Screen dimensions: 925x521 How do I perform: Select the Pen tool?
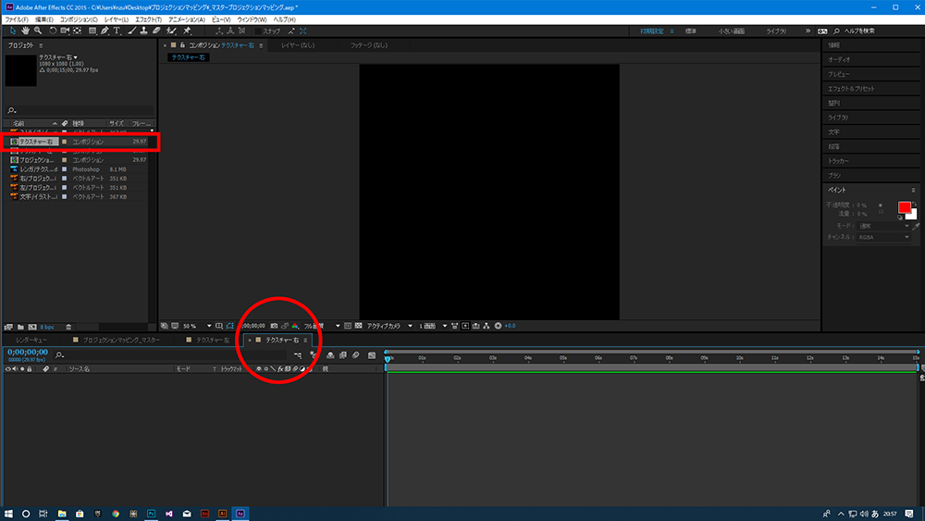[105, 31]
